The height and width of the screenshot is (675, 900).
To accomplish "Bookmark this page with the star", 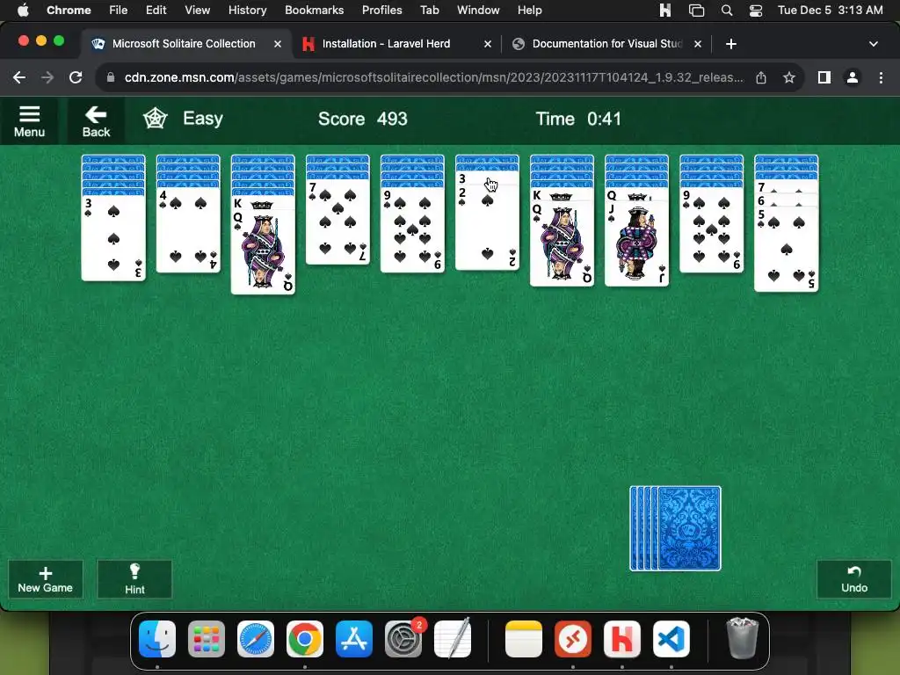I will [789, 77].
